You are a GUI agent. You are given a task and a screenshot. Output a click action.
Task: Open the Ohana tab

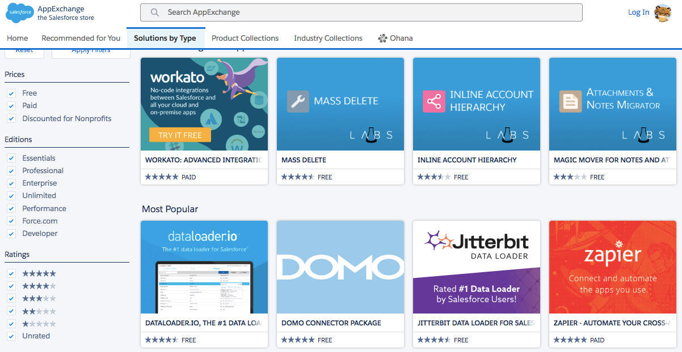click(x=395, y=38)
